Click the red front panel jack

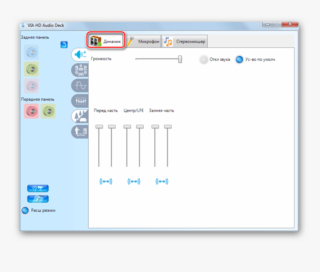(x=31, y=111)
